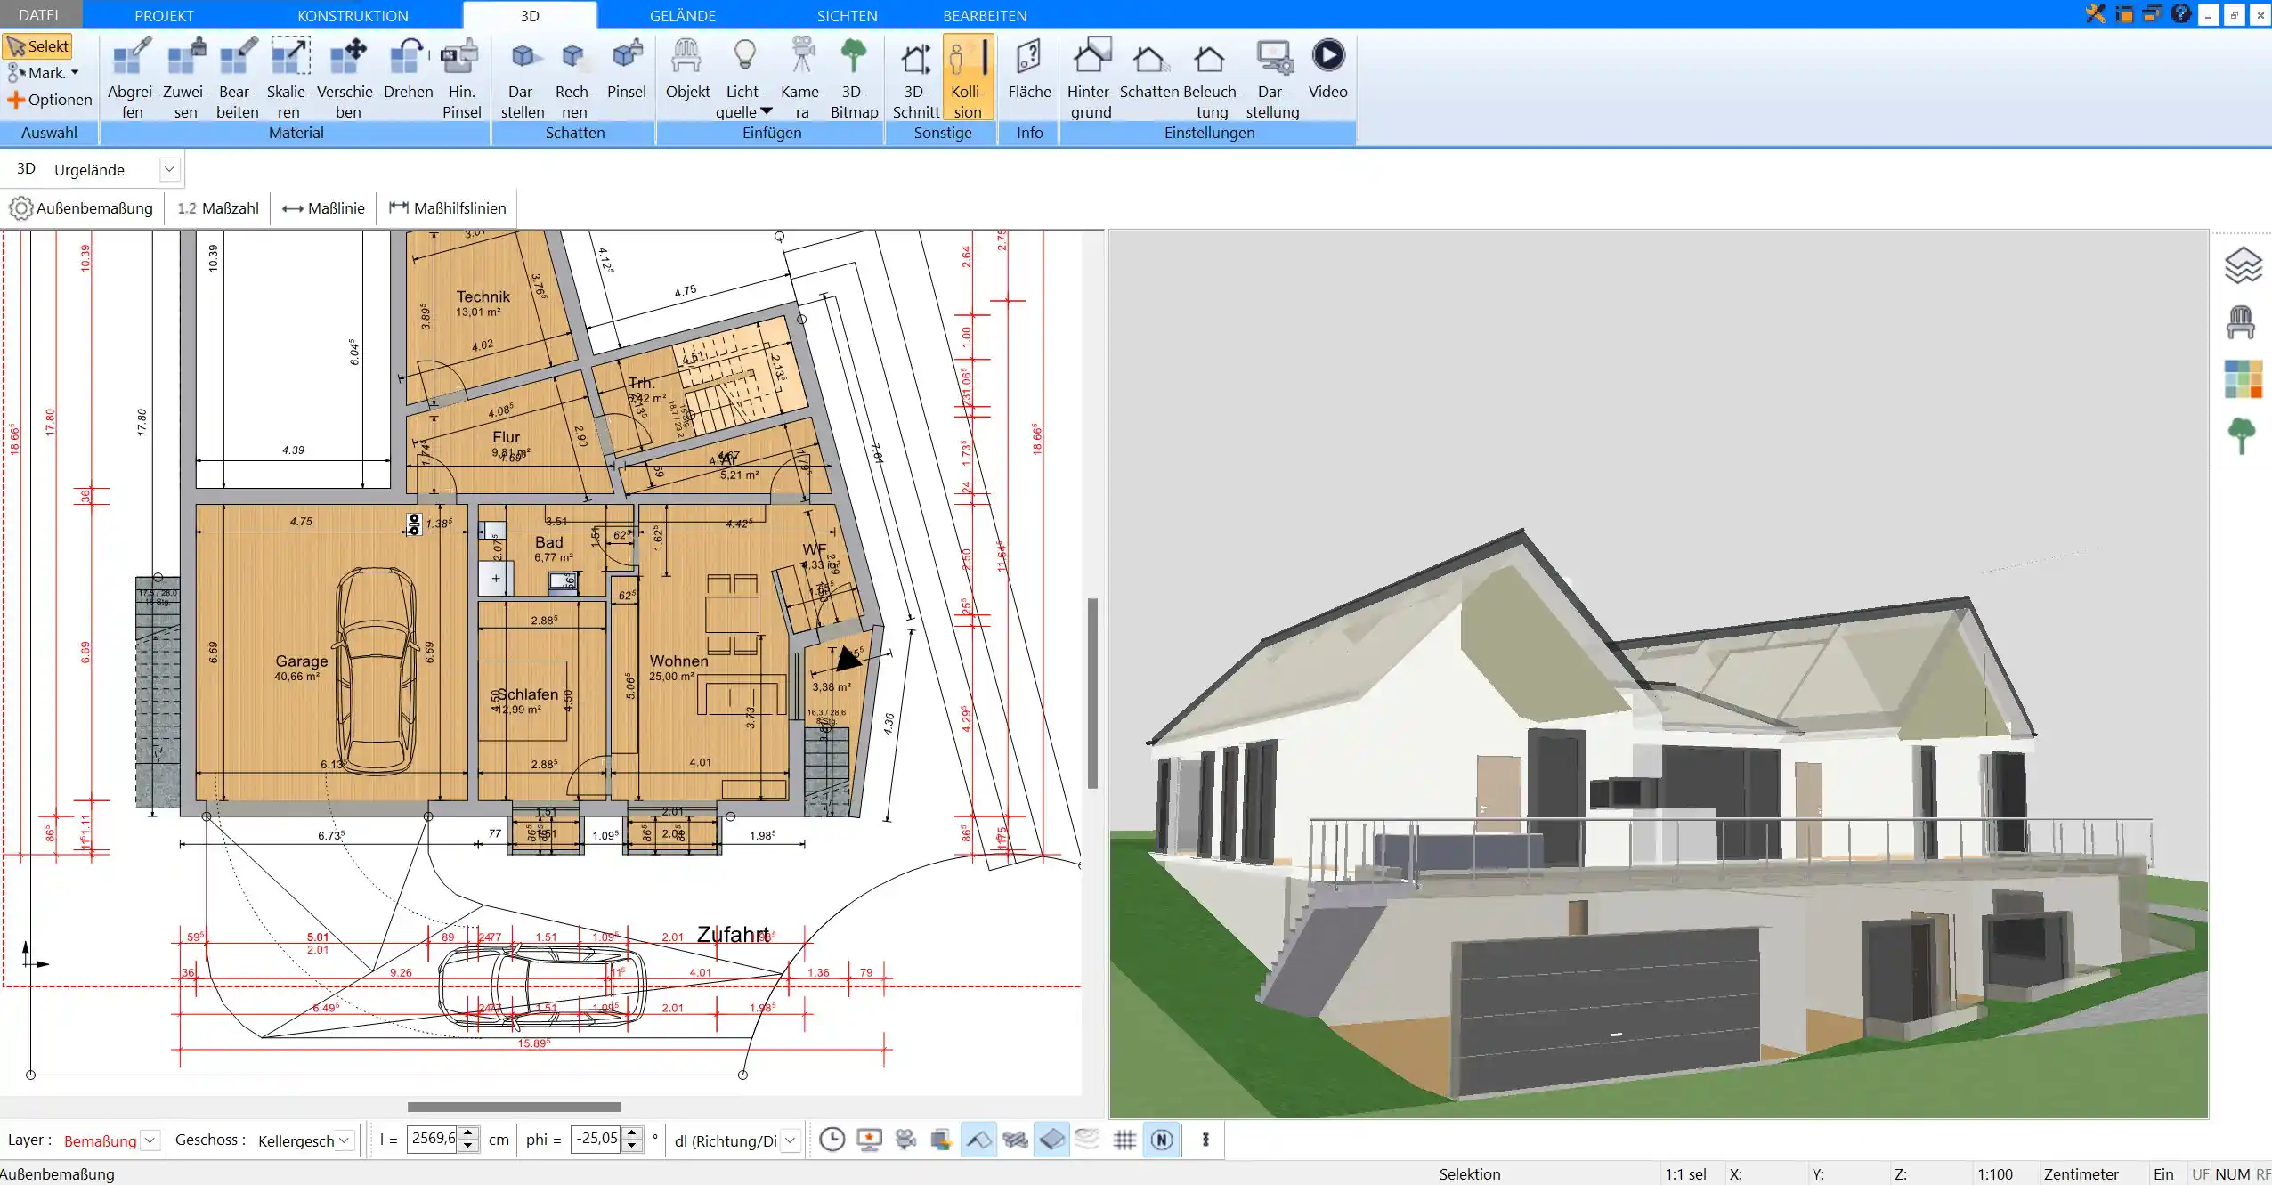Choose the Zuweisen material tool
This screenshot has height=1185, width=2272.
pos(186,77)
